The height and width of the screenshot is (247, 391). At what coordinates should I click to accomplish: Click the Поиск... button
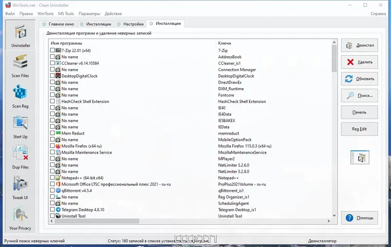tap(359, 95)
